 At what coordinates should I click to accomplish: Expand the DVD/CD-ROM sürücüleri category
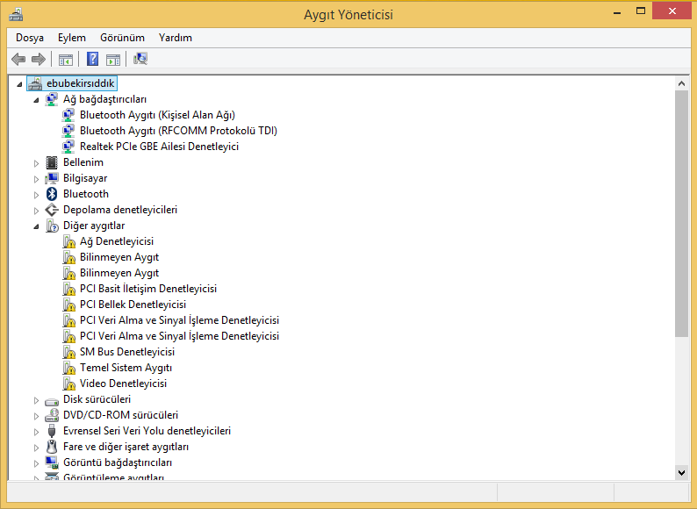tap(37, 416)
